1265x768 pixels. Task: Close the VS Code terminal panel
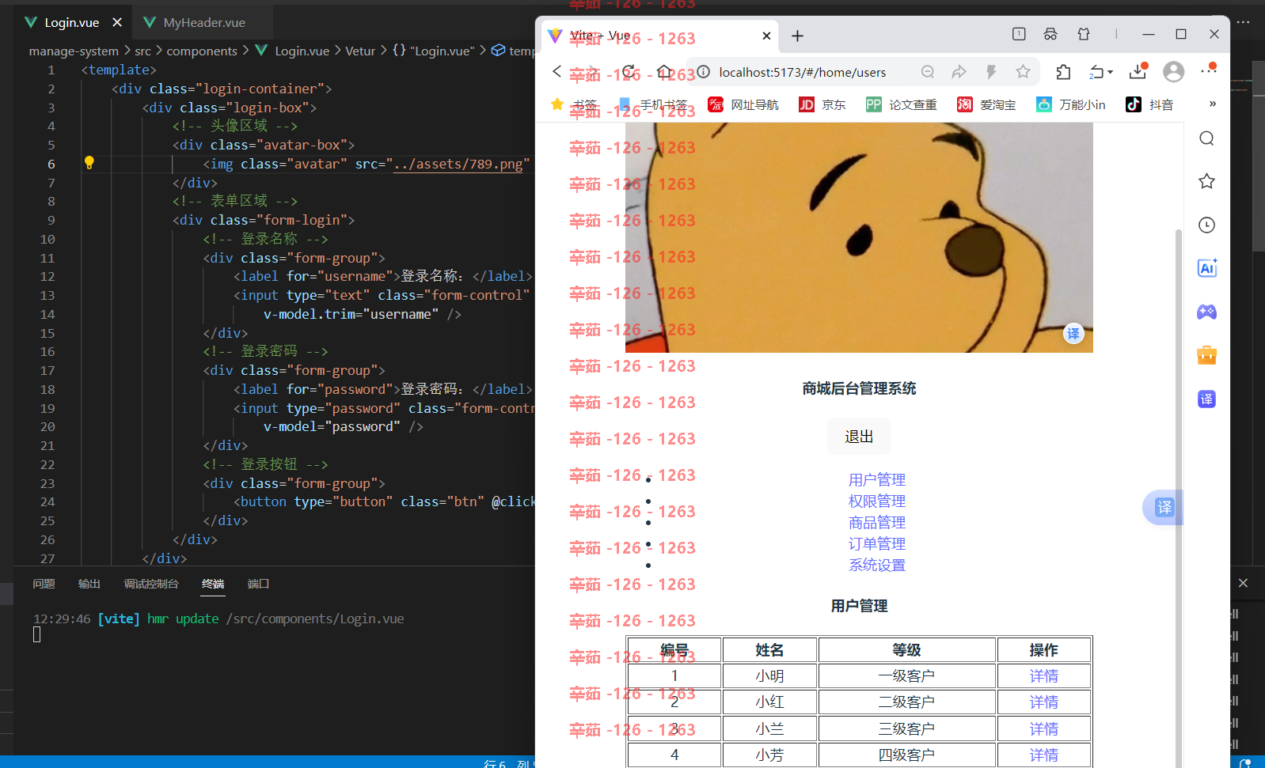pos(1243,583)
